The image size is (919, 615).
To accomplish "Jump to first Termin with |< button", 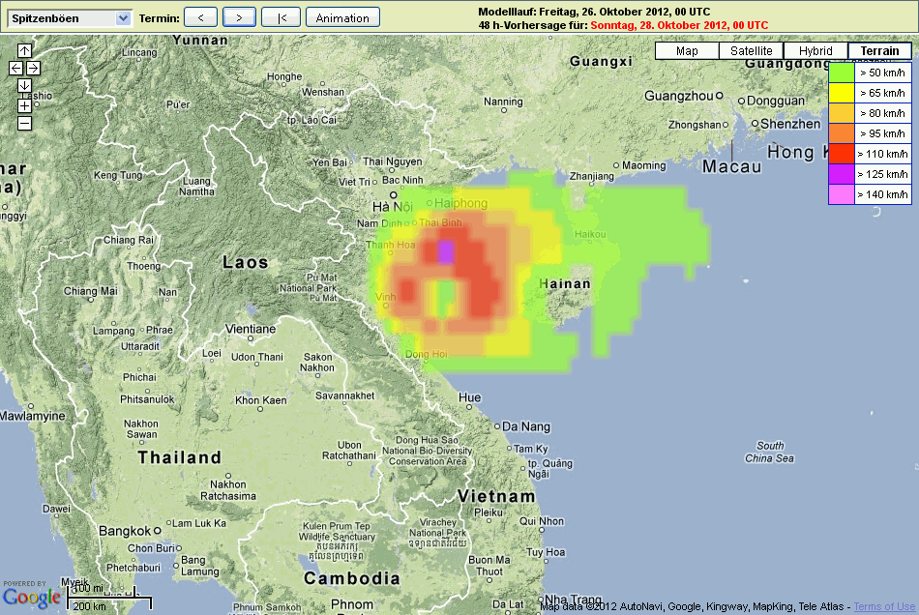I will [282, 17].
